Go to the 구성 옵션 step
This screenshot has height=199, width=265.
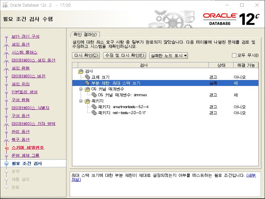(x=20, y=116)
